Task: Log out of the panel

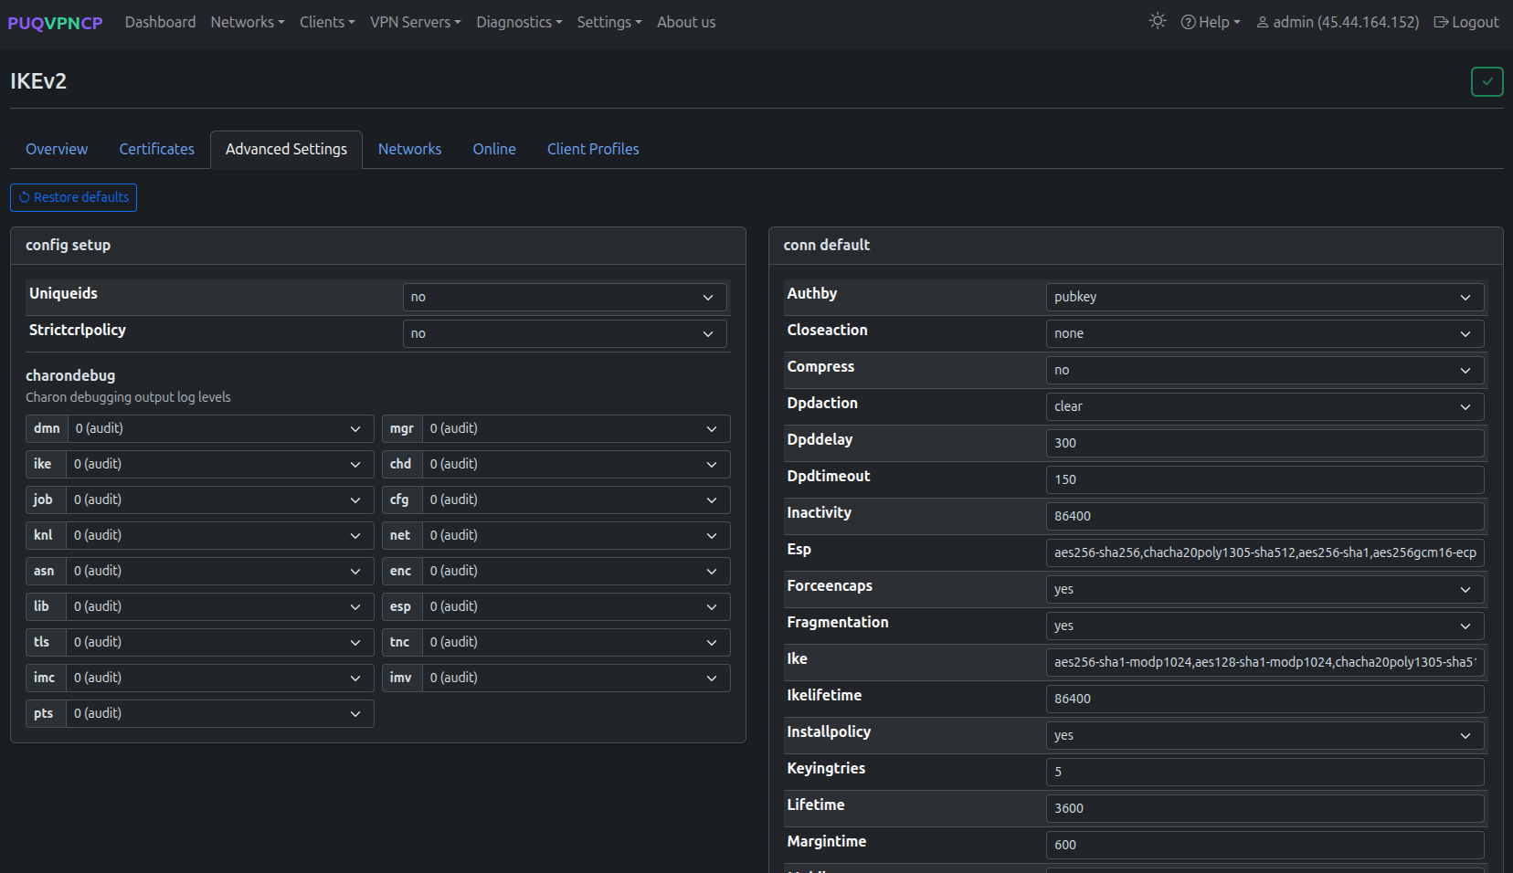Action: click(x=1466, y=22)
